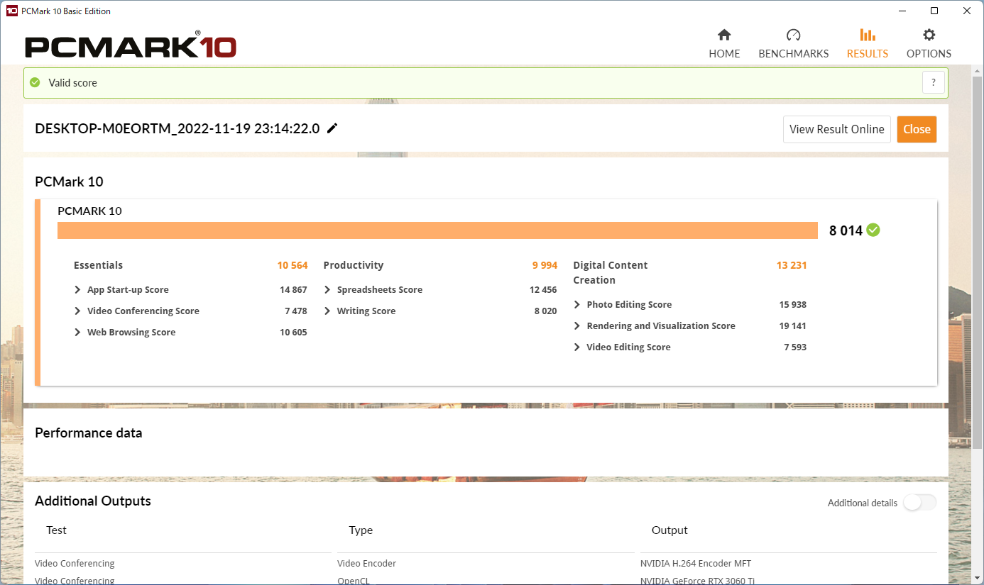Expand the App Start-up Score row
The width and height of the screenshot is (984, 585).
pyautogui.click(x=191, y=290)
